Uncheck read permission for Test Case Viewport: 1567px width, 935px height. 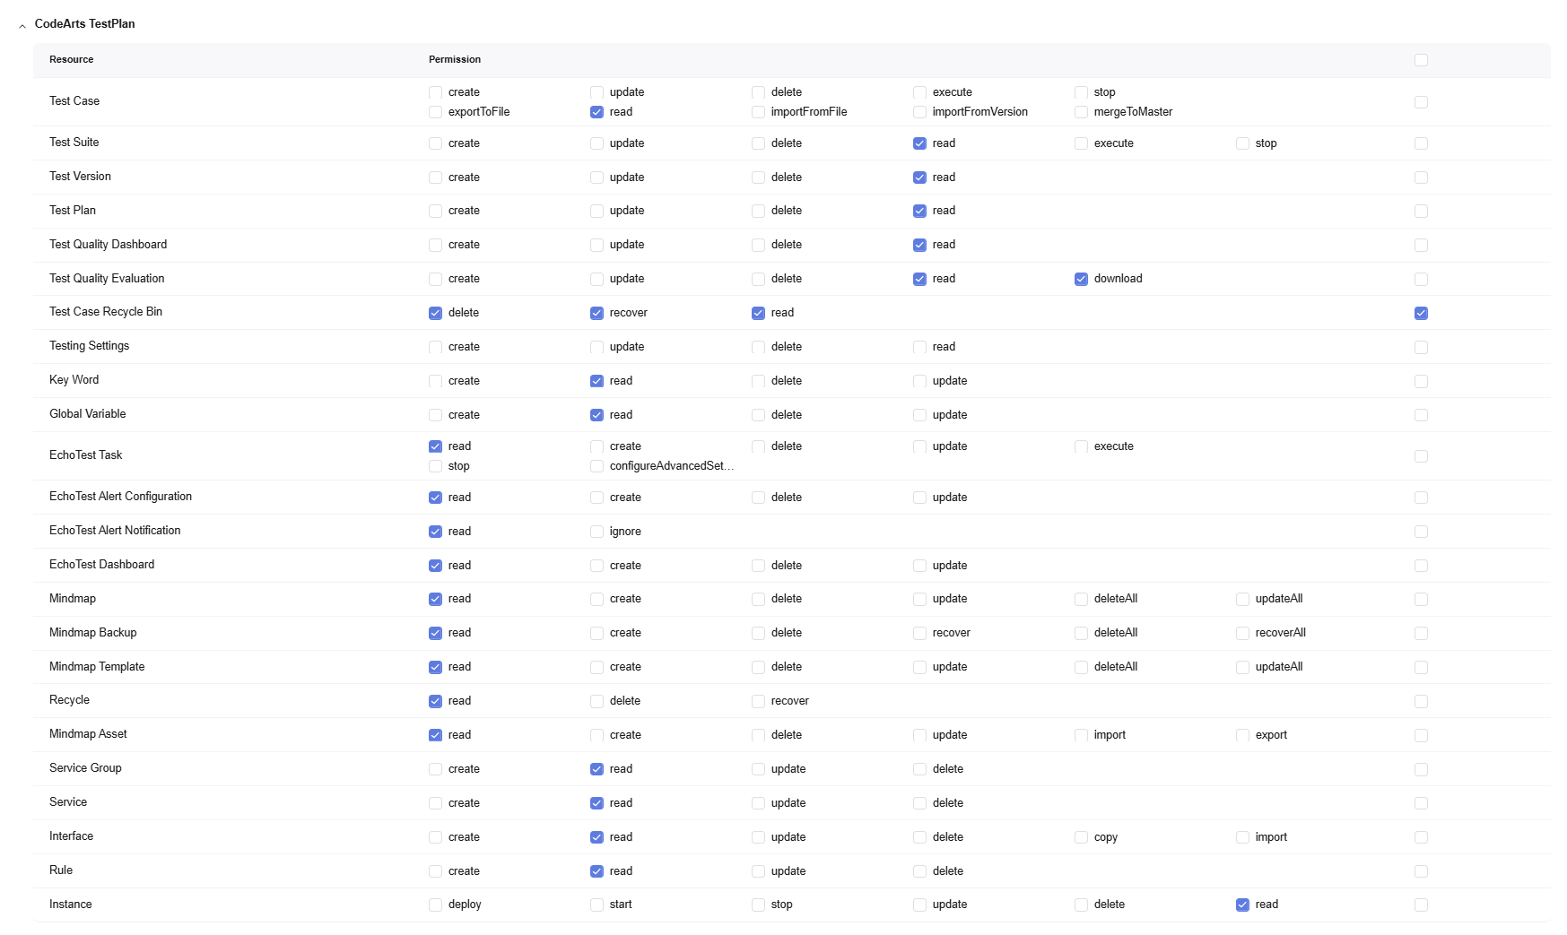tap(596, 112)
